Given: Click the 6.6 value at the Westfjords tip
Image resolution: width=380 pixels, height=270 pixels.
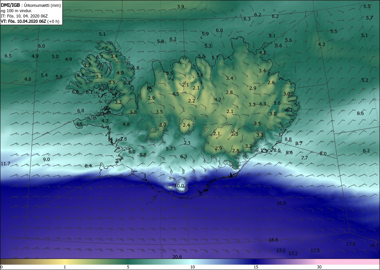Looking at the screenshot, I should tap(75, 92).
